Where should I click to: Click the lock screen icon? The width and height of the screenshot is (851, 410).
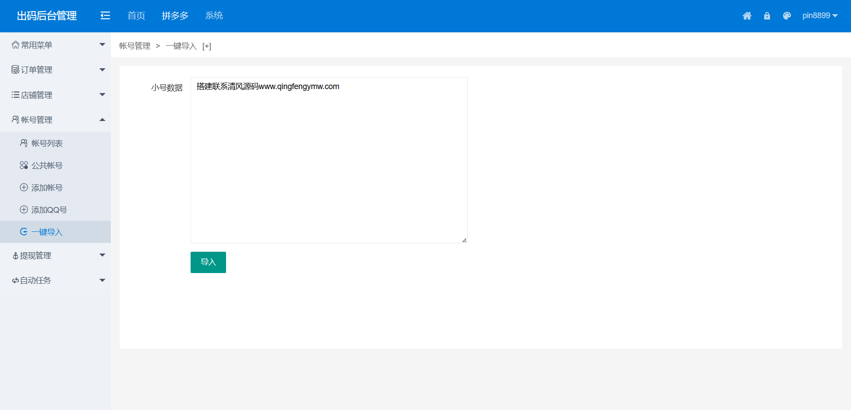767,16
